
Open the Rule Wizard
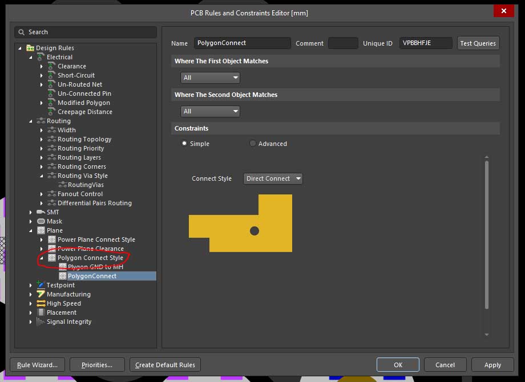37,365
